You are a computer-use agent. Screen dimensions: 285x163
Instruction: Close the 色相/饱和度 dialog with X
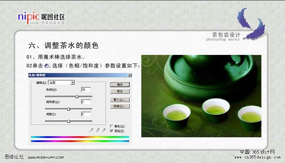point(129,75)
